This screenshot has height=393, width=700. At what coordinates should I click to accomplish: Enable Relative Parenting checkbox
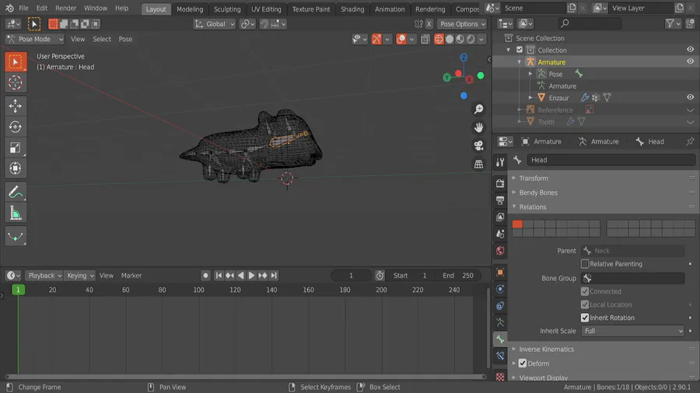coord(585,264)
